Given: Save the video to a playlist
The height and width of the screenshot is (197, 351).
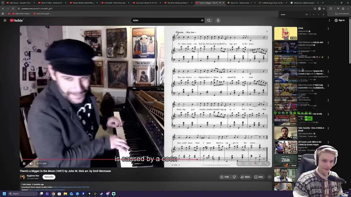Looking at the screenshot, I should point(258,177).
